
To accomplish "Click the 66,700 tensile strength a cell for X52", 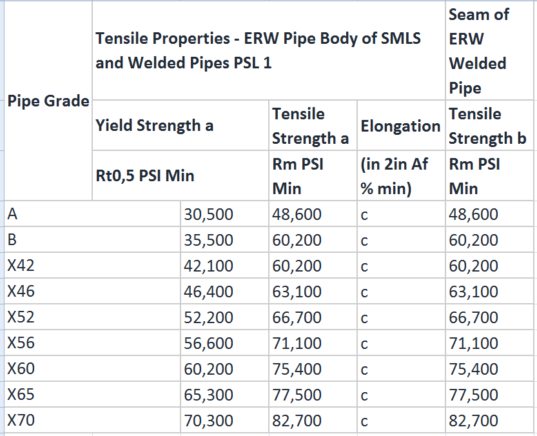I will pyautogui.click(x=313, y=317).
